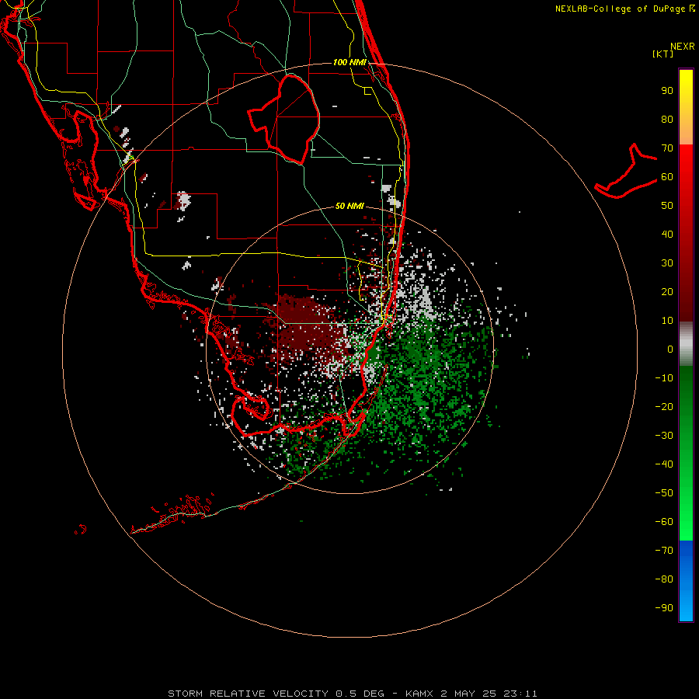Viewport: 699px width, 699px height.
Task: Click the -40 value on velocity scale
Action: (664, 464)
